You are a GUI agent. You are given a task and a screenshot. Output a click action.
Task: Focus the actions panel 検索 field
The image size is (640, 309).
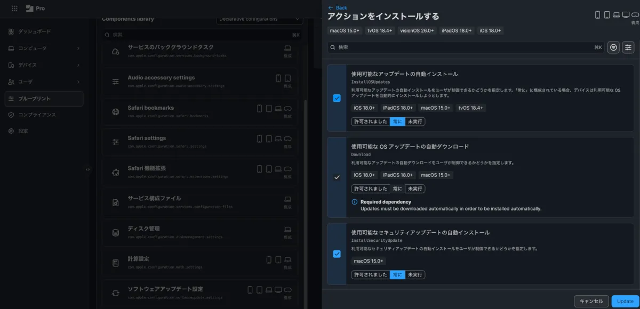(x=466, y=47)
